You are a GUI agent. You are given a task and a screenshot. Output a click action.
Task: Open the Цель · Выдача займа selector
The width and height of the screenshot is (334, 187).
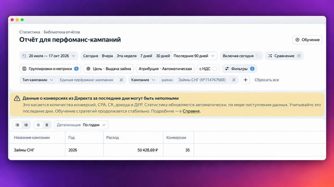point(109,69)
